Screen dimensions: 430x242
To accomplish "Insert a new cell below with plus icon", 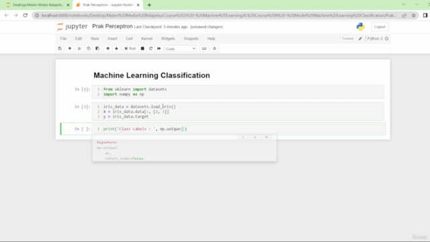I will pyautogui.click(x=70, y=48).
